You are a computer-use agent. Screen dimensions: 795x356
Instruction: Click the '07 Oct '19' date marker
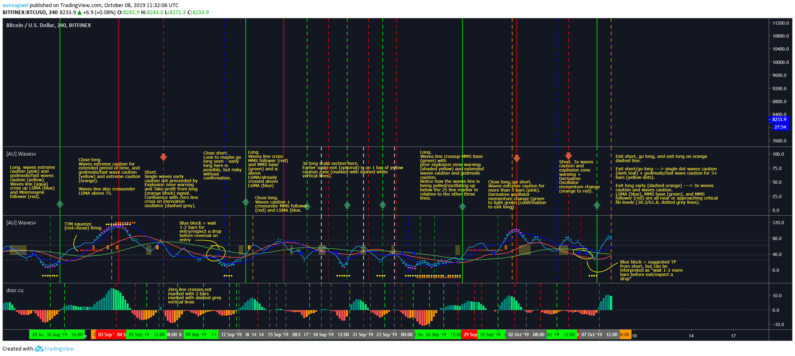592,335
